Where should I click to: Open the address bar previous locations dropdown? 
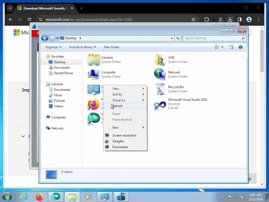[172, 38]
